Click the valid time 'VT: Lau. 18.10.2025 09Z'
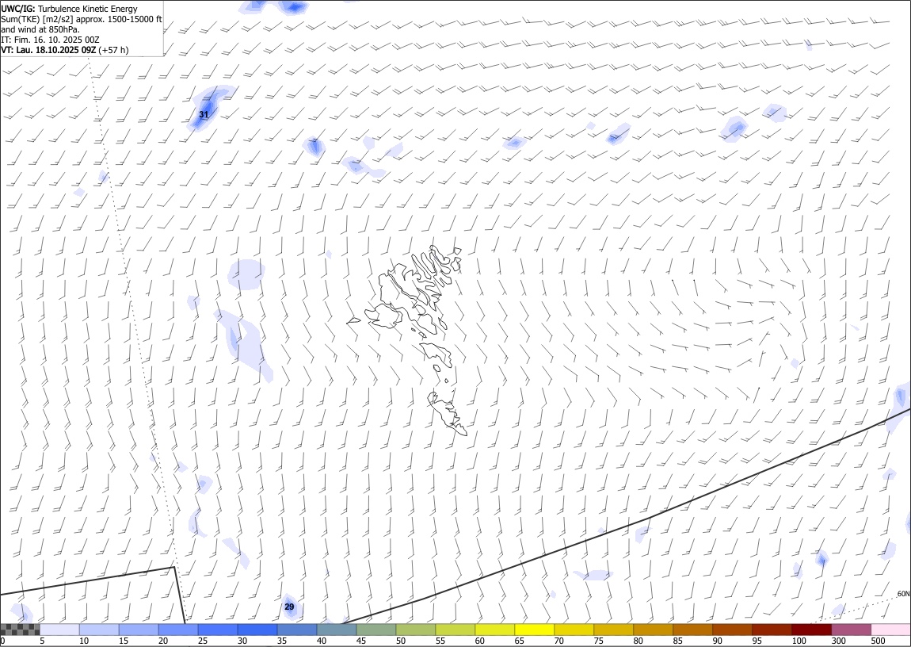The image size is (911, 647). coord(48,50)
